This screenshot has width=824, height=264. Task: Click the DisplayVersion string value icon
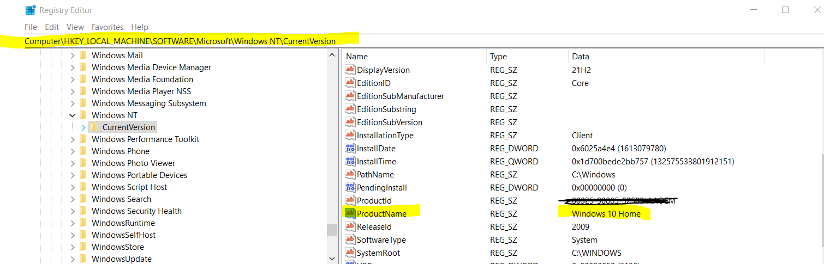350,70
